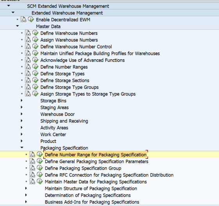This screenshot has width=219, height=206.
Task: Select 'Define General Packaging Specification Parameters' text
Action: click(x=96, y=162)
